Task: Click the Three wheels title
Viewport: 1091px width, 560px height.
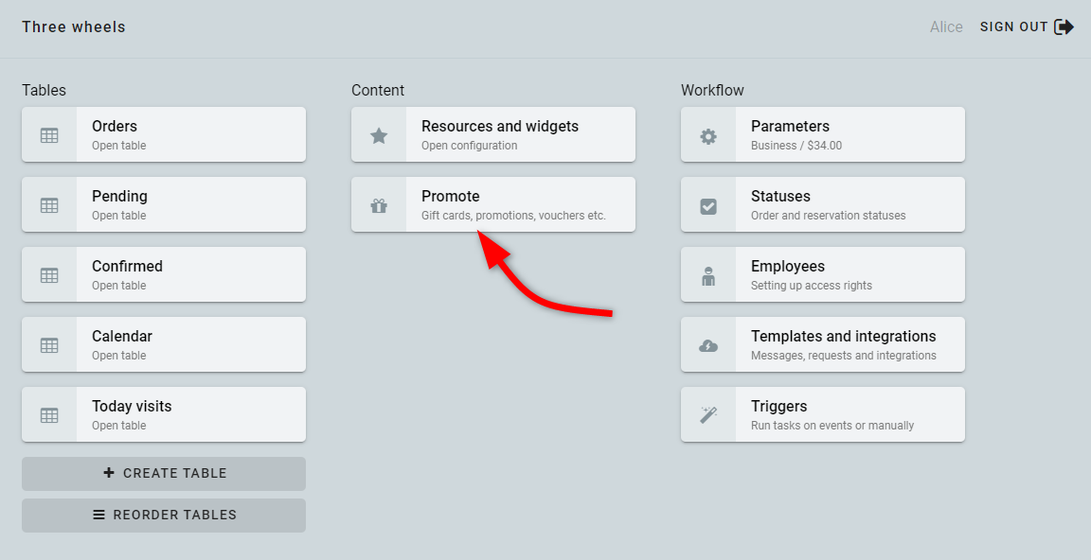Action: pos(74,27)
